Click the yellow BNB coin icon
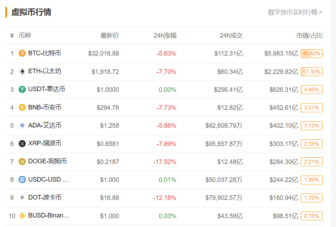 click(22, 107)
